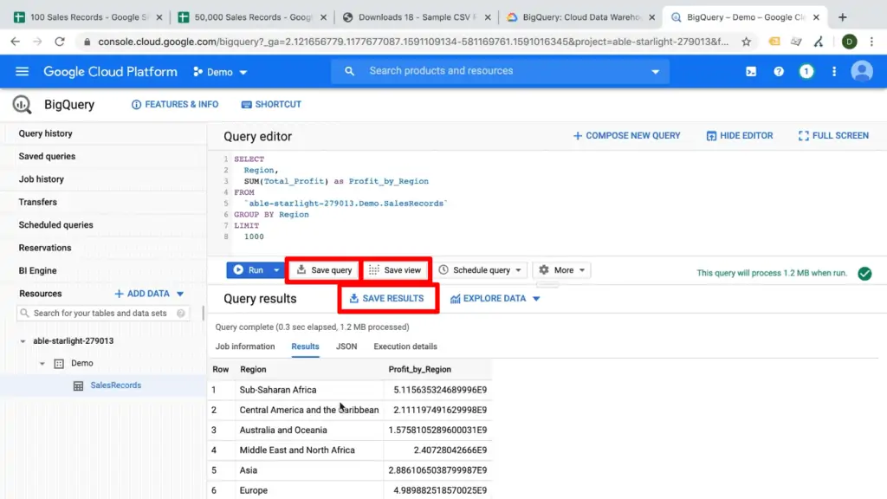
Task: Enable FULL SCREEN editor mode
Action: (x=832, y=136)
